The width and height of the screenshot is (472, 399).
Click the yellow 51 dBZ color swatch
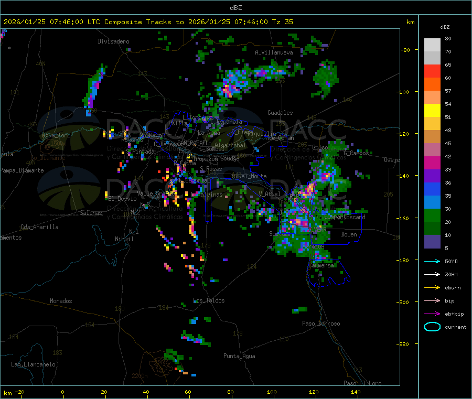432,111
